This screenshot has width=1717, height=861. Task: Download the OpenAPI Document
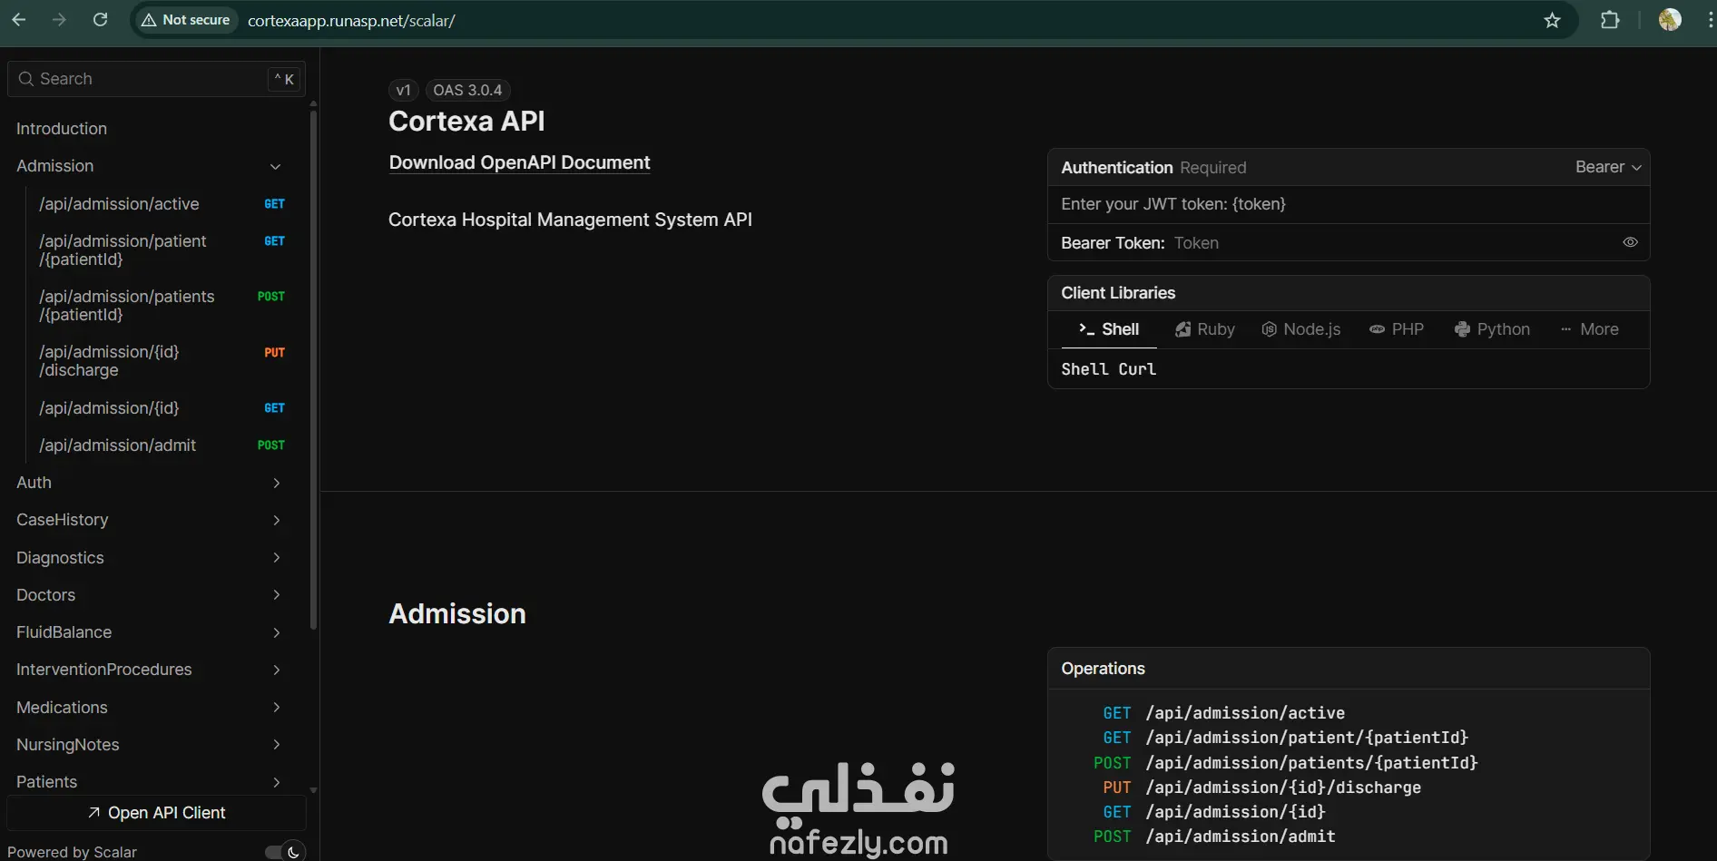(519, 162)
